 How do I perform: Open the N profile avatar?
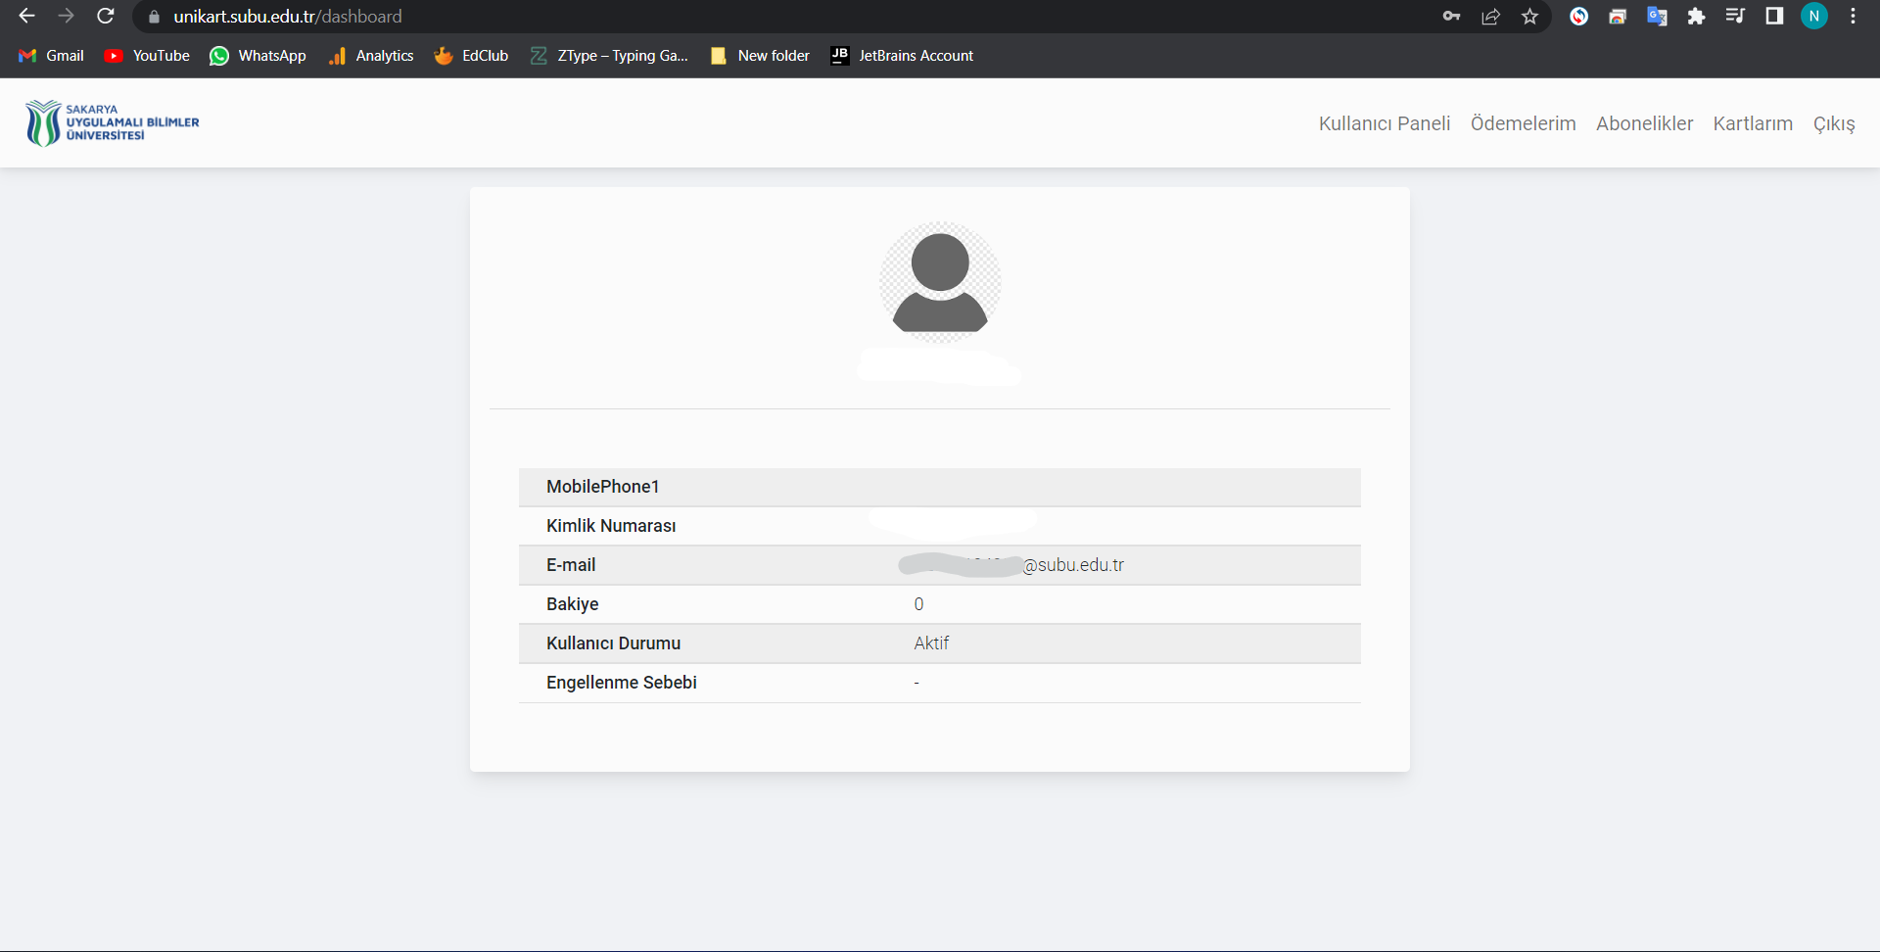[x=1813, y=17]
